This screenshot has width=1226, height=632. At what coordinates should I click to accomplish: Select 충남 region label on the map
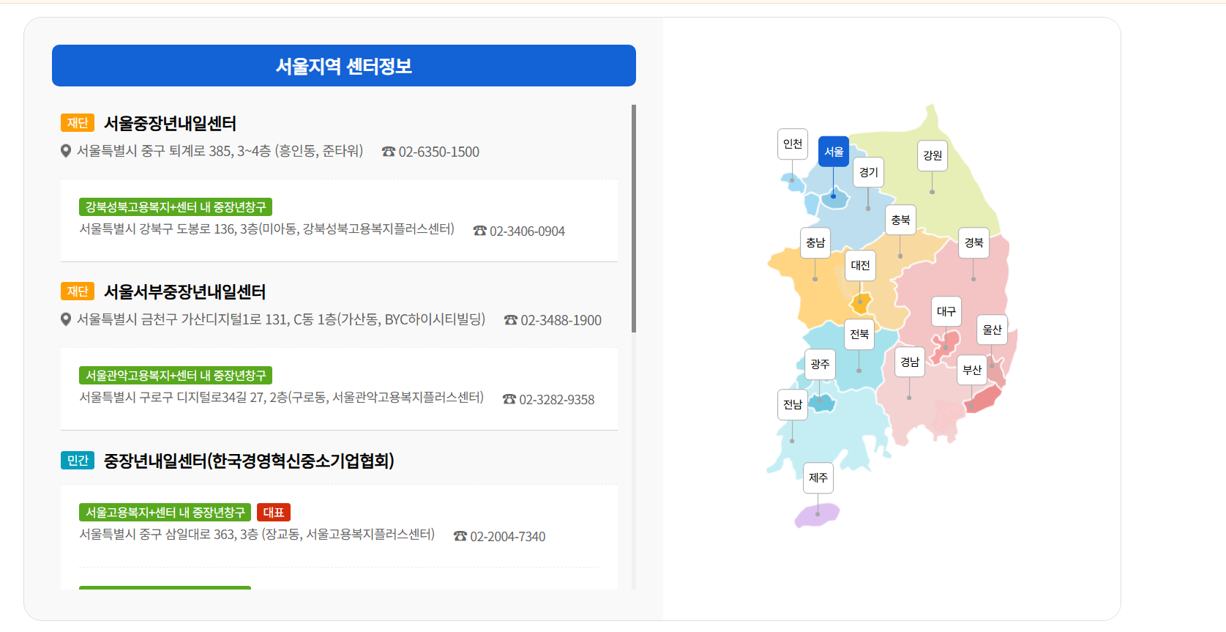[815, 242]
